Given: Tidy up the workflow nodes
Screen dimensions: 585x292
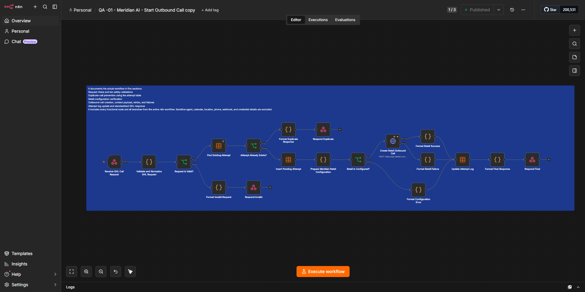Looking at the screenshot, I should point(130,272).
